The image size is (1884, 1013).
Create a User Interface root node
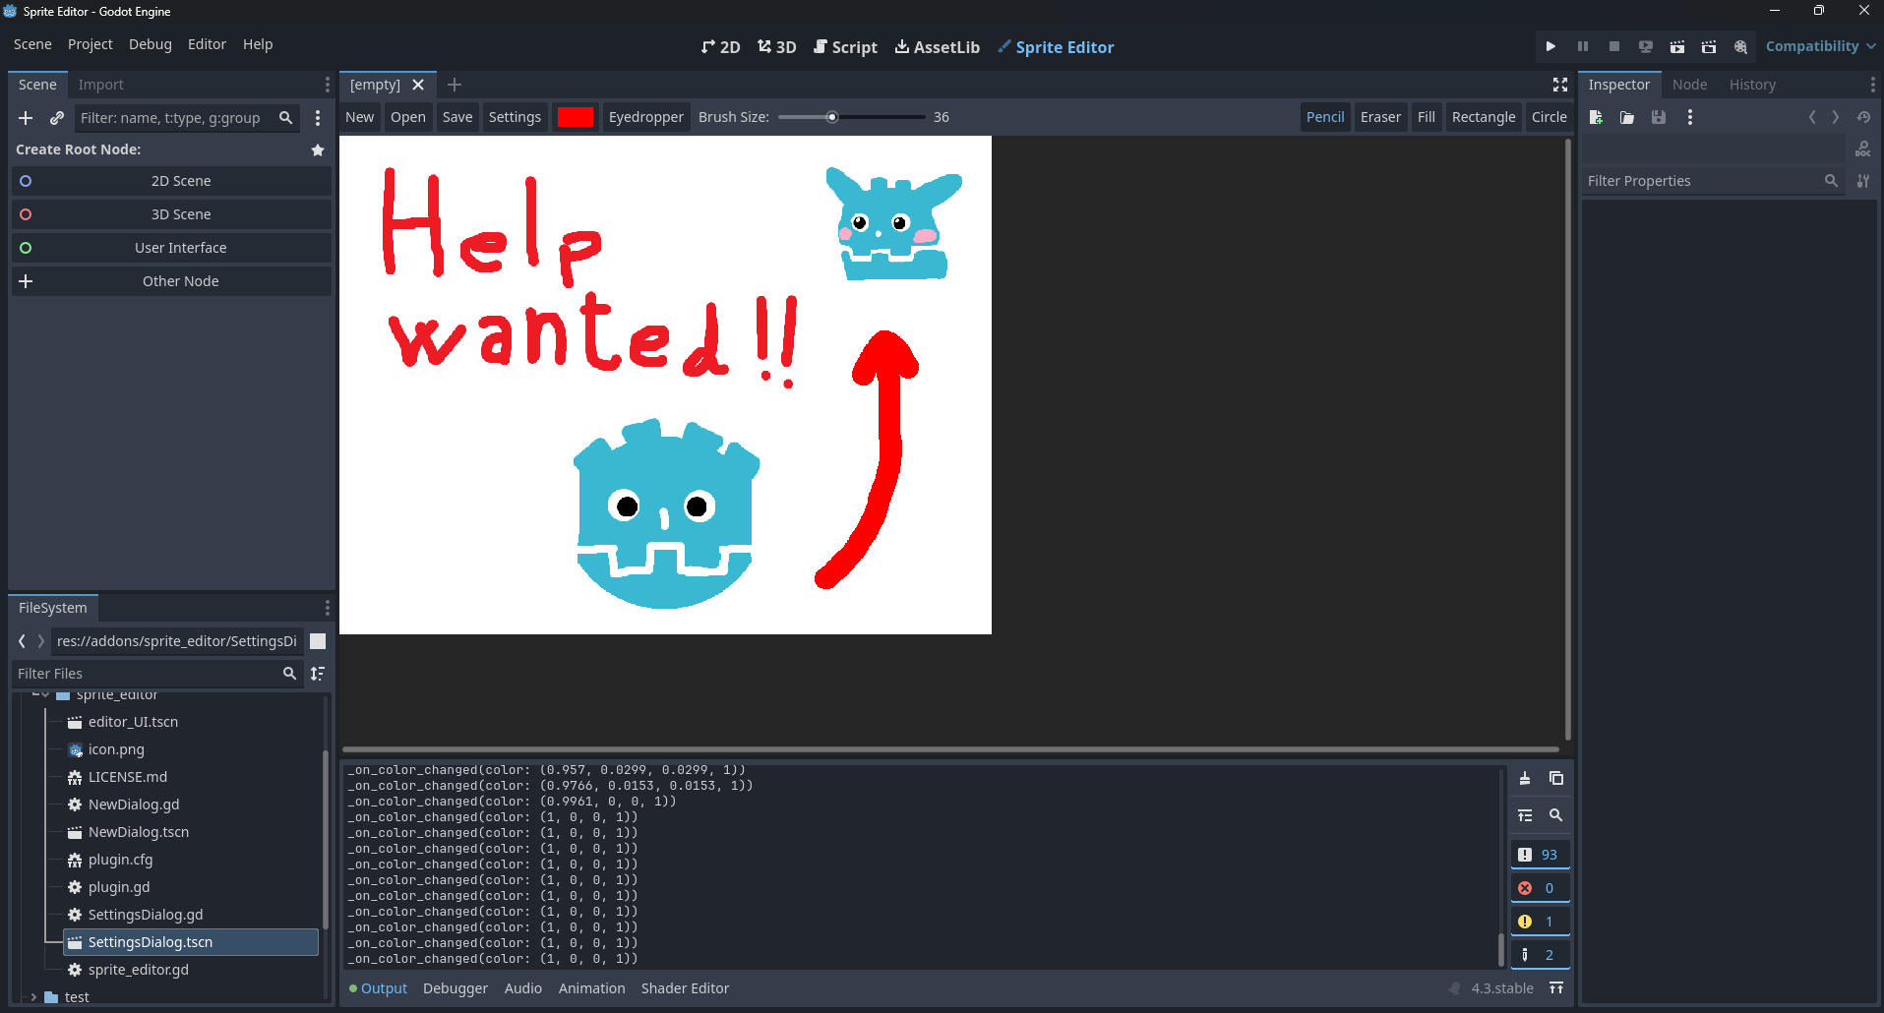tap(171, 248)
